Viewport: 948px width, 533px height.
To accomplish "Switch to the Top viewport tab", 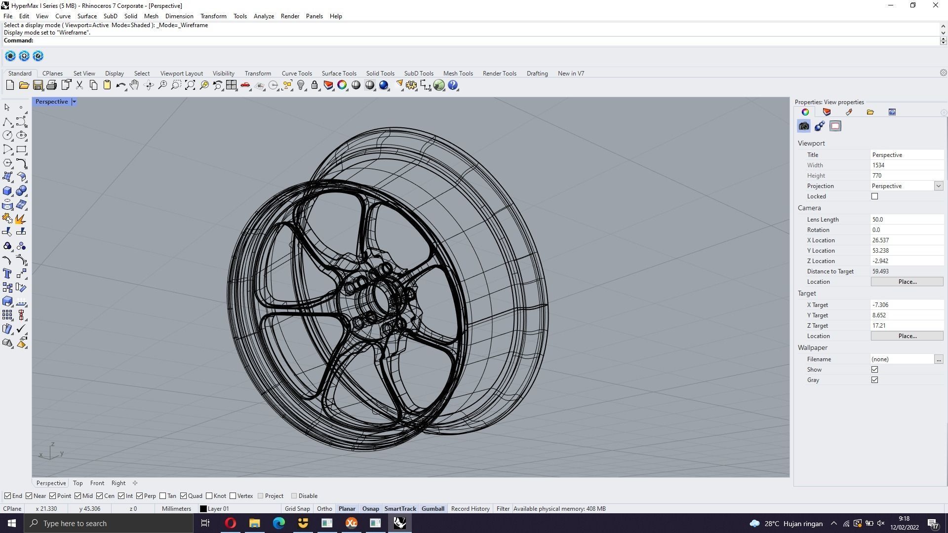I will tap(78, 483).
